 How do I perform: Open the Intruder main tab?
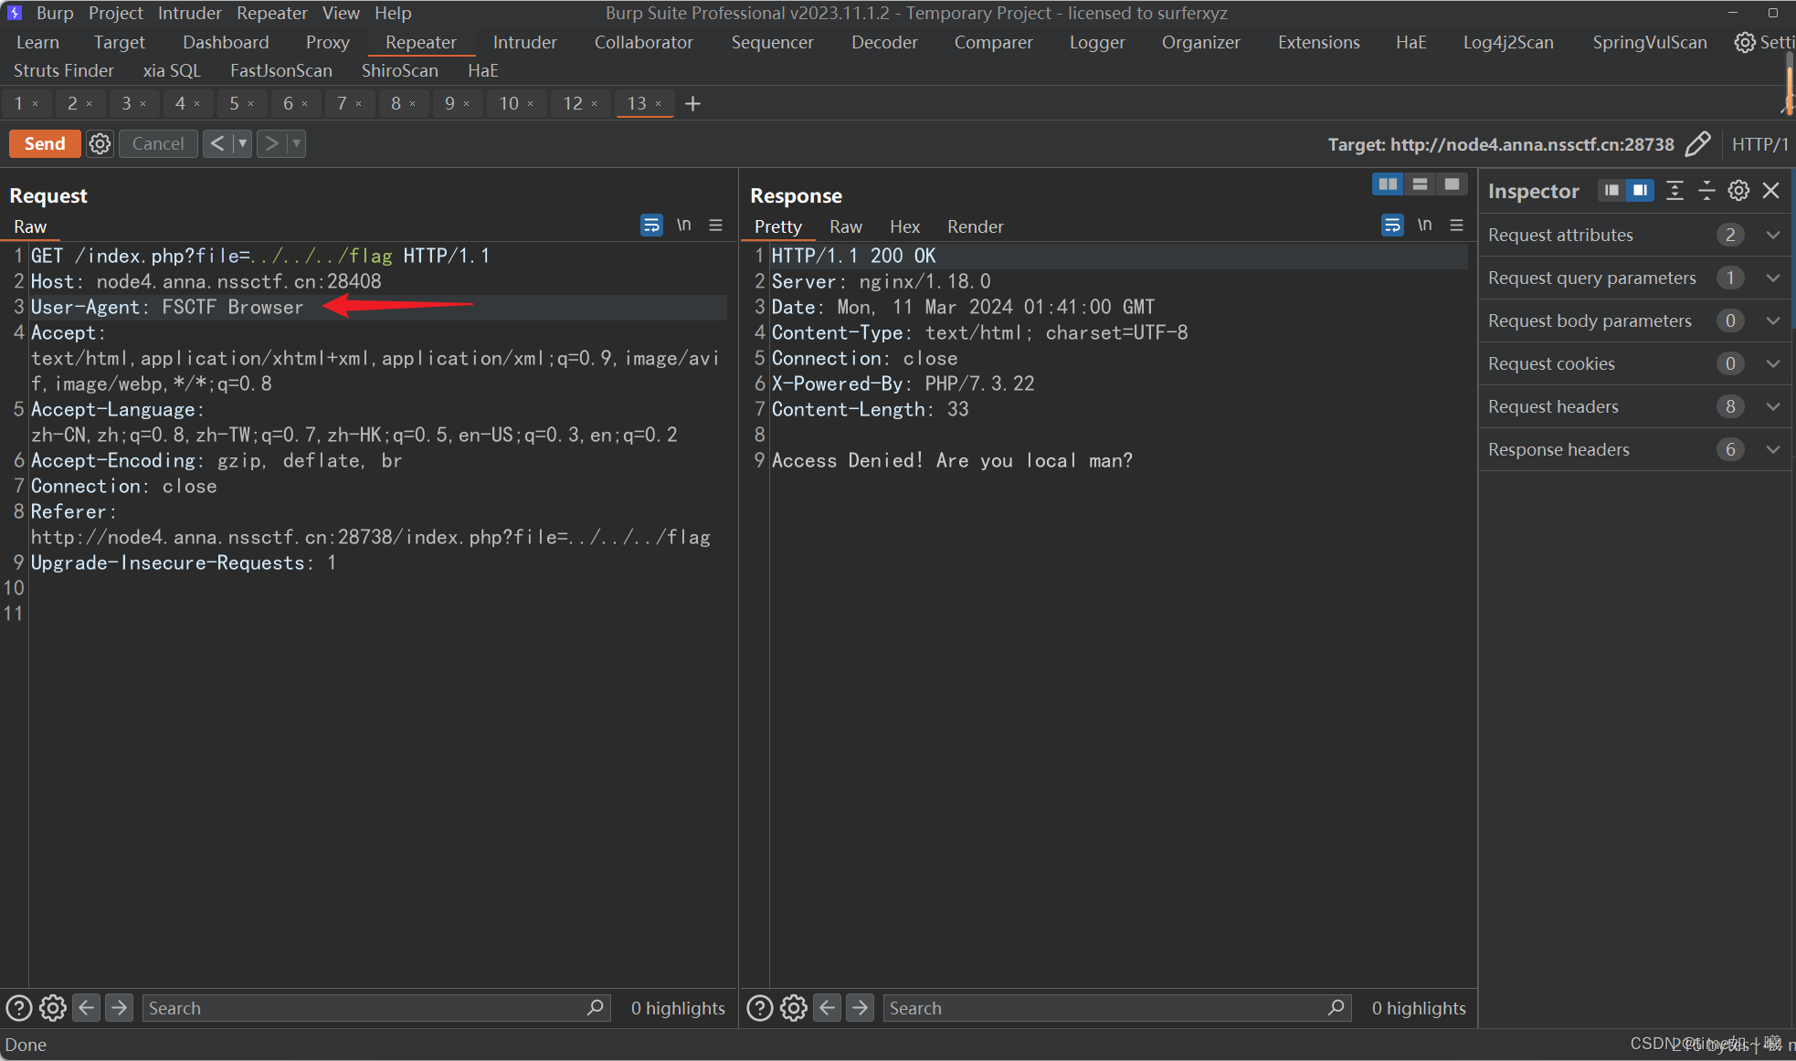click(524, 42)
